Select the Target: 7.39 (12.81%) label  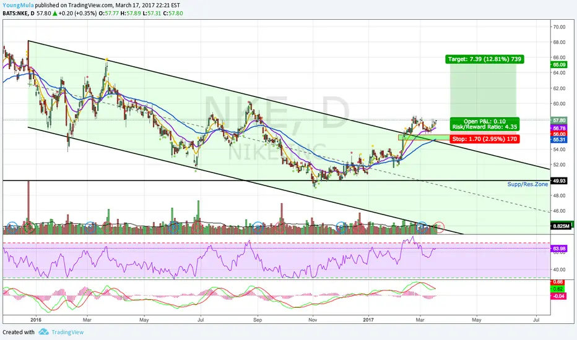pos(484,59)
